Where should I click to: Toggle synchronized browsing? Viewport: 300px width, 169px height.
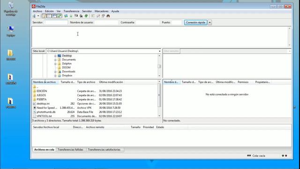[103, 16]
